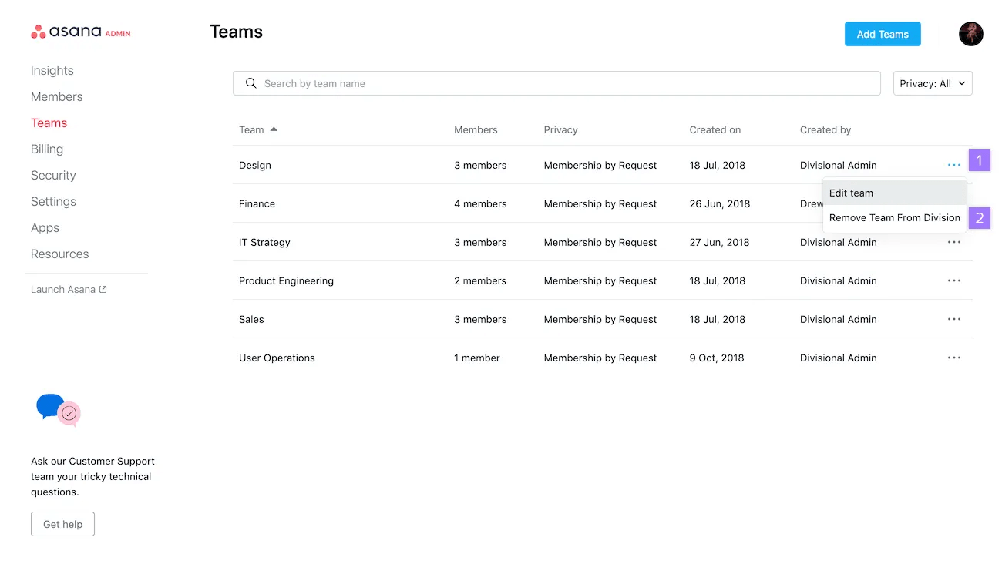Switch to the Members section

pos(56,96)
